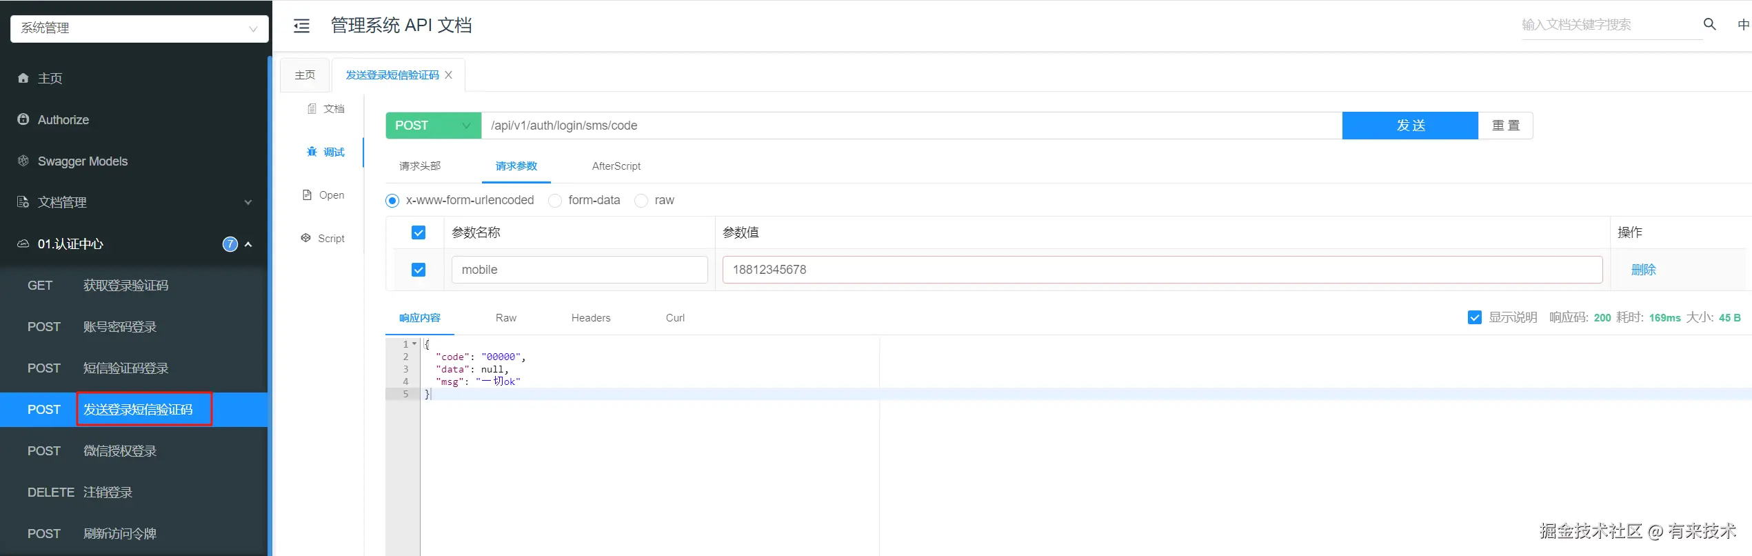1752x556 pixels.
Task: Toggle the 显示说明 checkbox
Action: [1475, 317]
